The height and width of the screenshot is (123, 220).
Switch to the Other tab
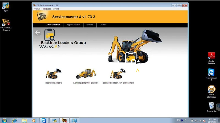(103, 25)
